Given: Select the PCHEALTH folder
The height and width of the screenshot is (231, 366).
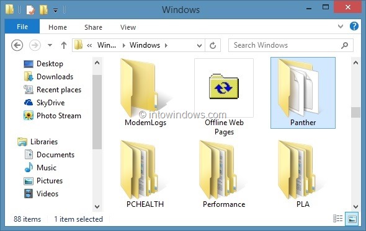Looking at the screenshot, I should coord(145,174).
